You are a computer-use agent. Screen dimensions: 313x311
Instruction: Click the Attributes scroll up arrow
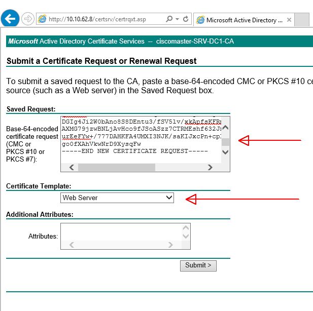point(186,228)
